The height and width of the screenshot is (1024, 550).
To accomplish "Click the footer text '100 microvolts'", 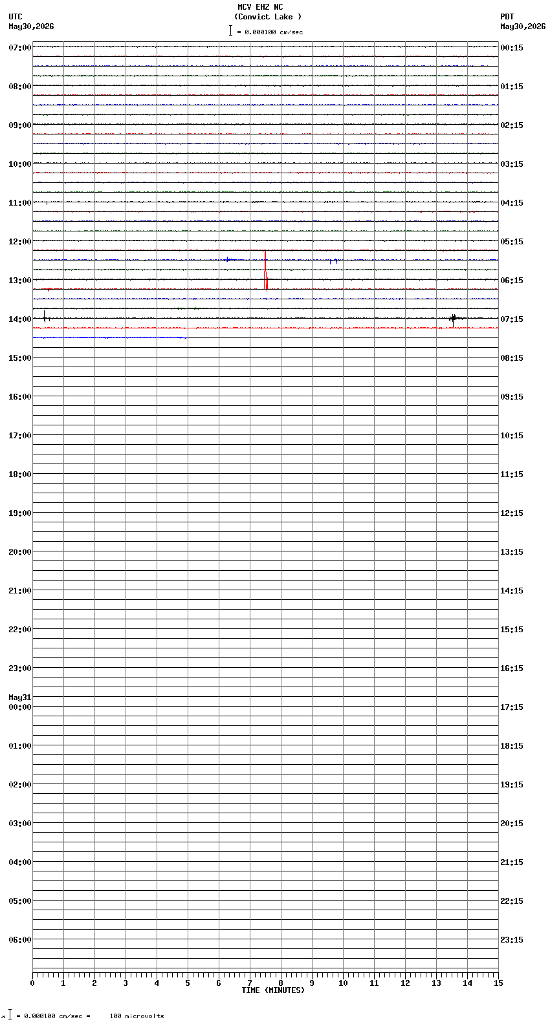I will pyautogui.click(x=137, y=1016).
